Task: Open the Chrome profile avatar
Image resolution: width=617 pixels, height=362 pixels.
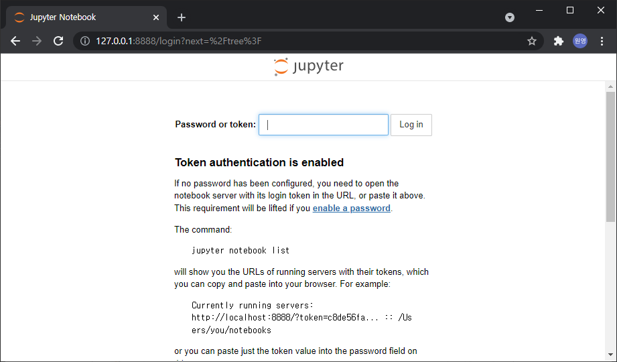Action: (x=580, y=41)
